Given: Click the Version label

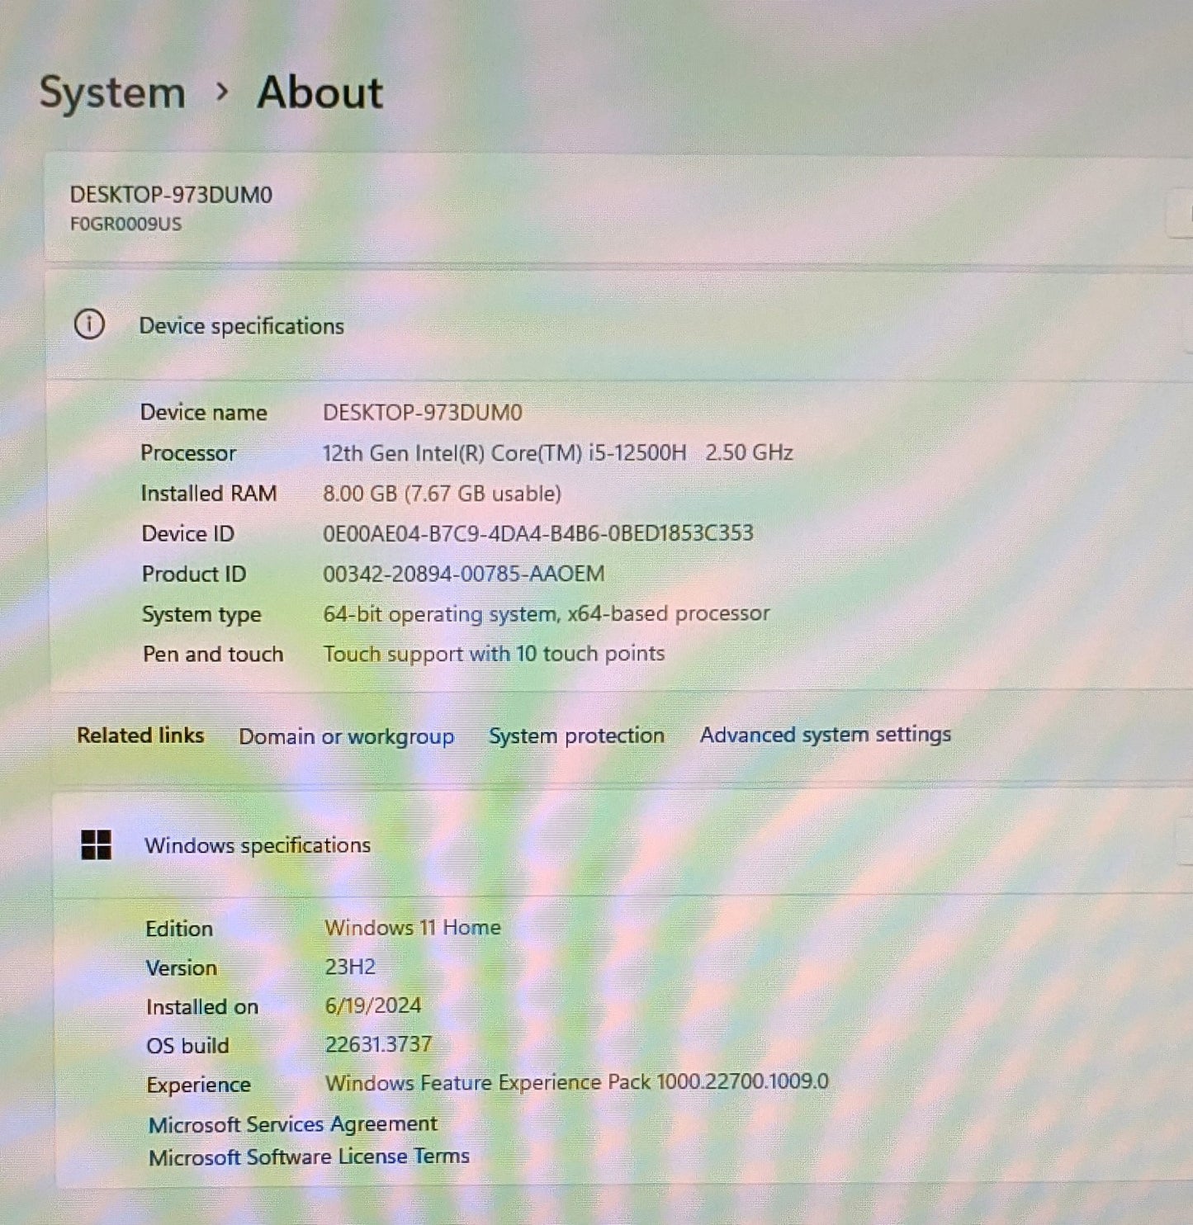Looking at the screenshot, I should 182,967.
